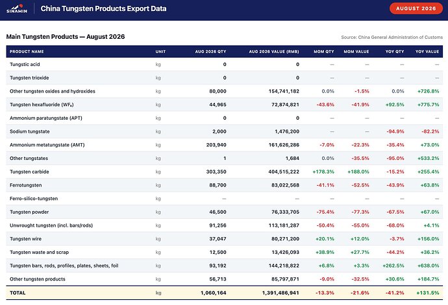Click the quantity value 203,940
The width and height of the screenshot is (448, 305).
coord(216,145)
